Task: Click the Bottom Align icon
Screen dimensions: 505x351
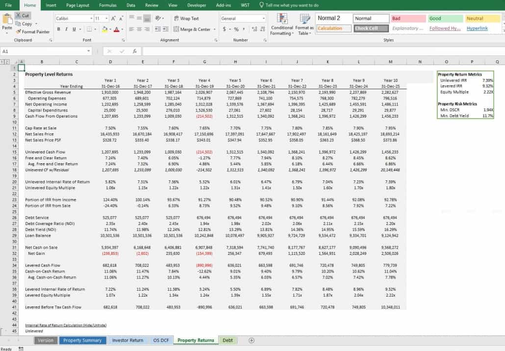Action: click(x=147, y=19)
